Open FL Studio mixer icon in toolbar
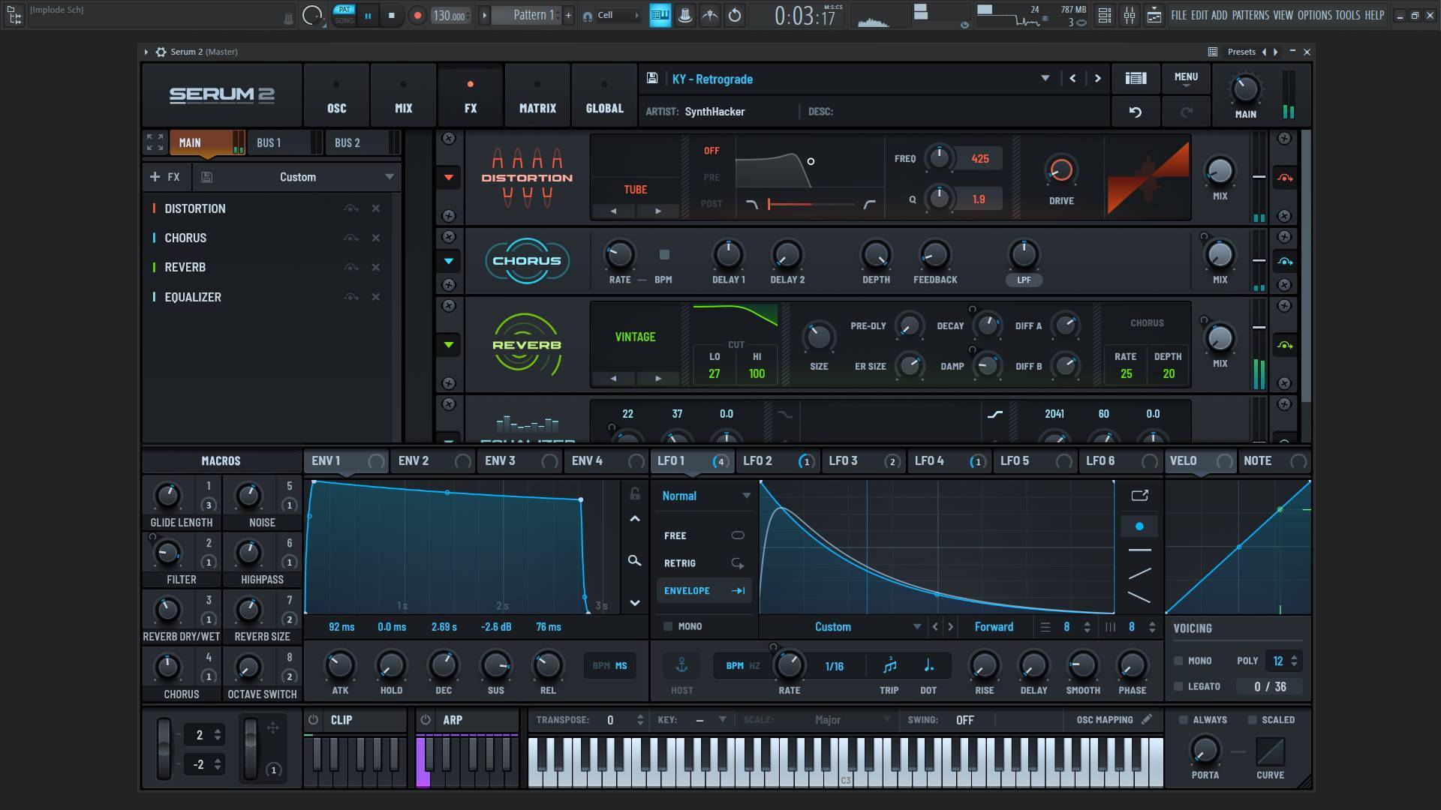1441x810 pixels. point(1129,15)
